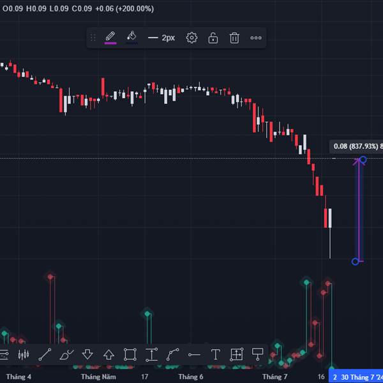Select the price range measure tool

click(152, 355)
